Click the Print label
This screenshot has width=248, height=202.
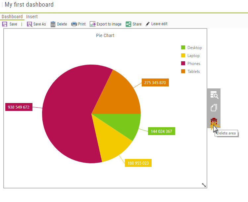point(82,24)
